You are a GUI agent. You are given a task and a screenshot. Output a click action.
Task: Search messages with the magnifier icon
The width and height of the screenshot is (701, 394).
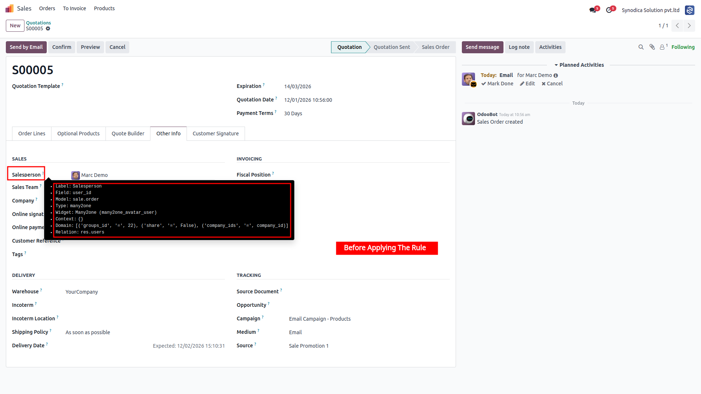(641, 47)
